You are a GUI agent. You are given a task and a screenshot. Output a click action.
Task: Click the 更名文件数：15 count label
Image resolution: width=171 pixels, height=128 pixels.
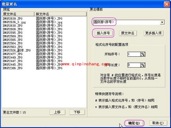tap(14, 112)
